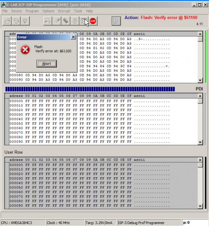This screenshot has height=226, width=209.
Task: Click the eraser toolbar icon
Action: (57, 21)
